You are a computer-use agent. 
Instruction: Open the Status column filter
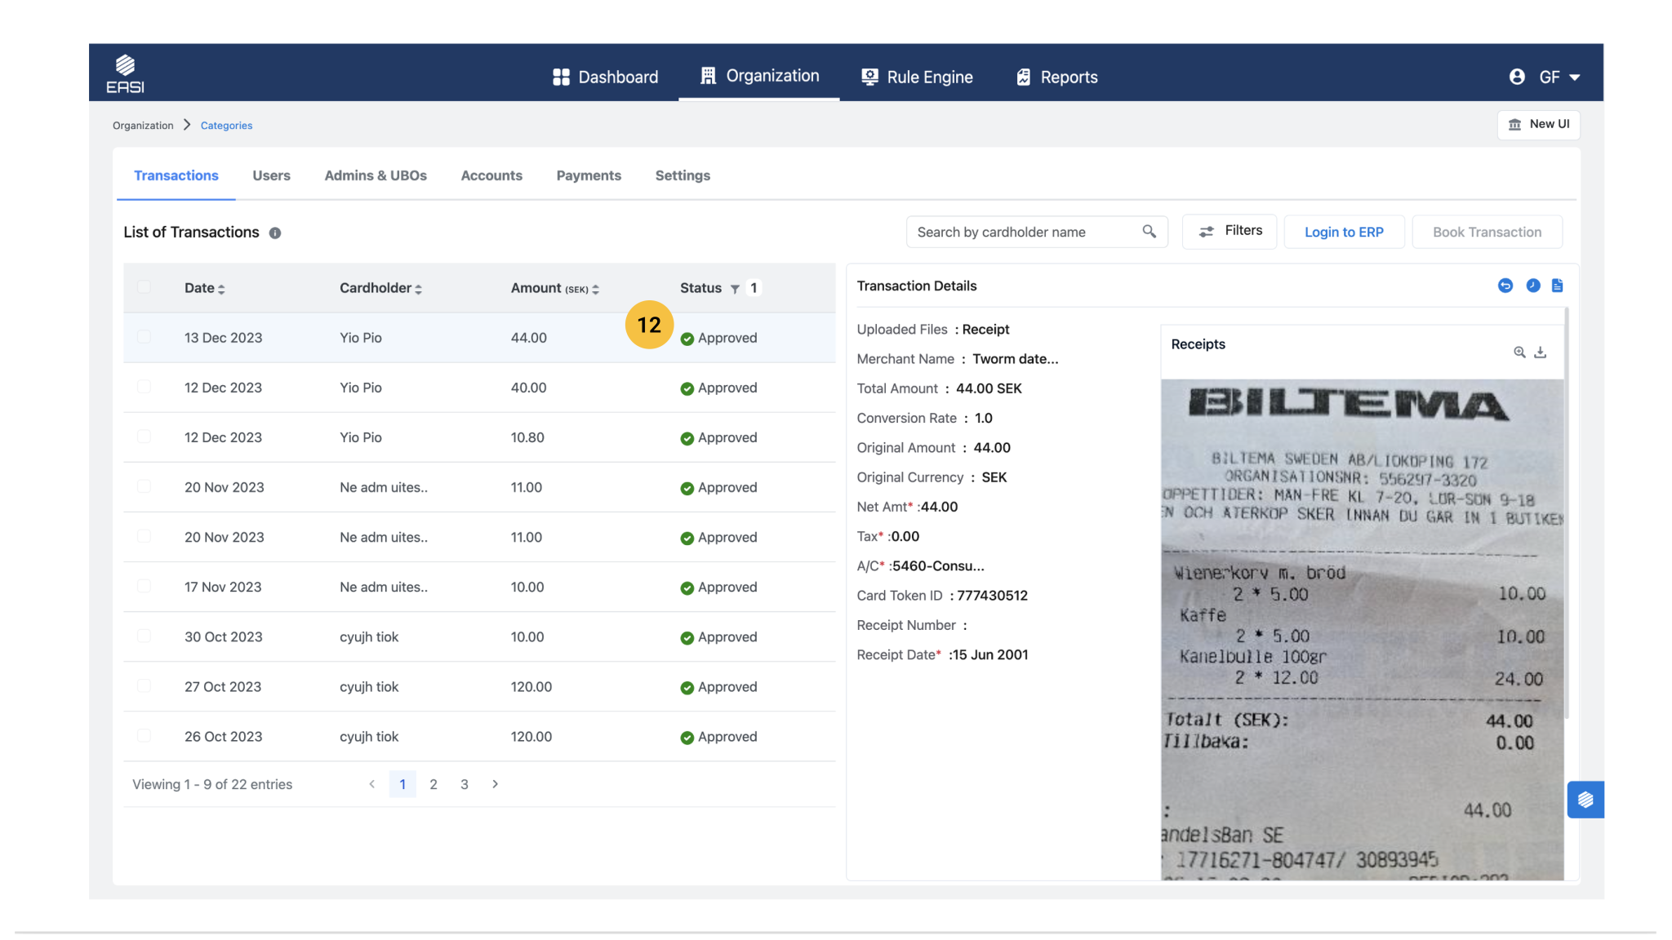pyautogui.click(x=735, y=289)
